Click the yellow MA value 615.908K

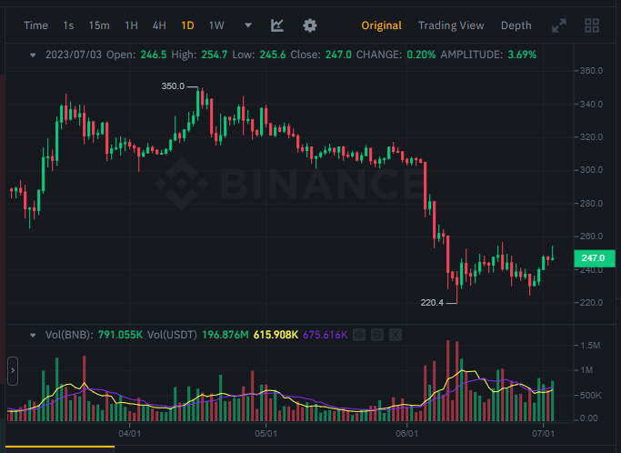[275, 335]
